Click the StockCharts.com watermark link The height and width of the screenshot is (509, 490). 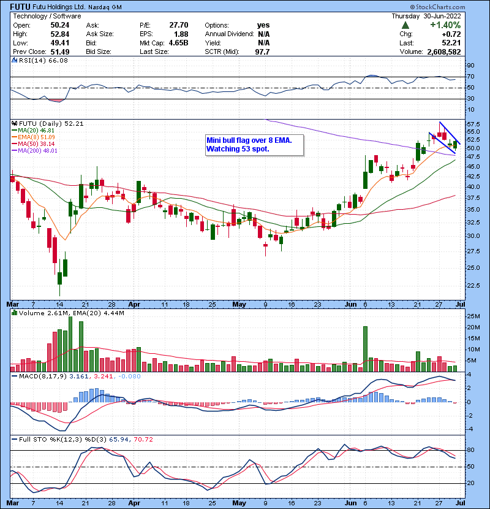click(x=437, y=7)
